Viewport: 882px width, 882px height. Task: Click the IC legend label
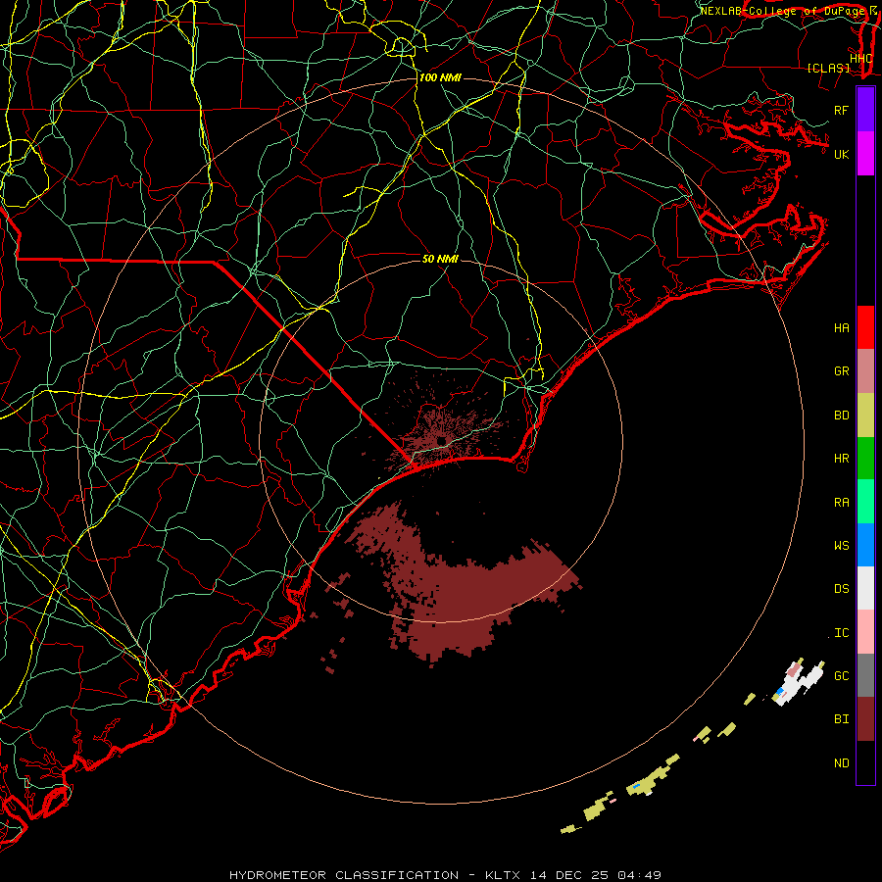842,633
